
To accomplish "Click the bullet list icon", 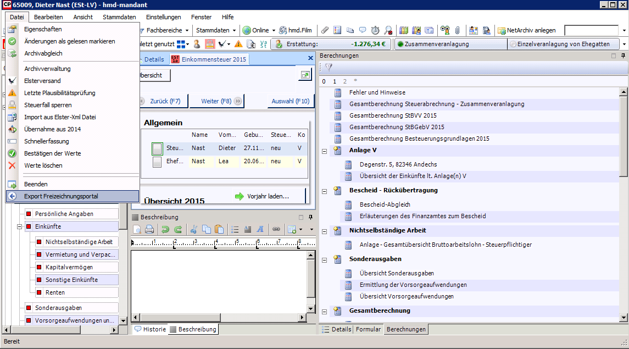I will (235, 229).
